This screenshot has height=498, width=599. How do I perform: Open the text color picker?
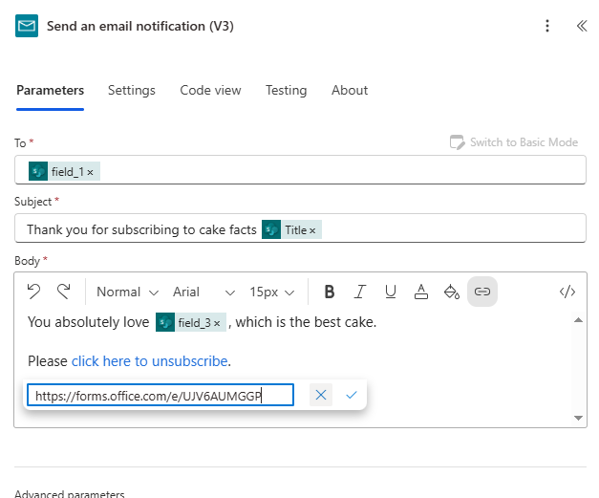click(421, 292)
